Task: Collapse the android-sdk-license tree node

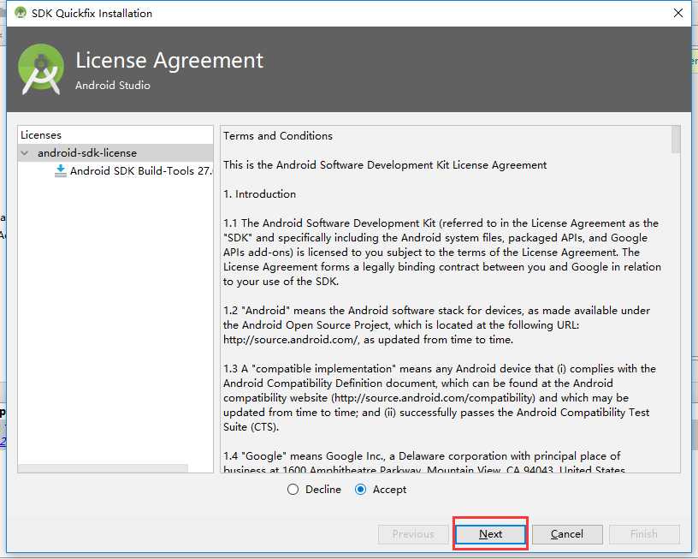Action: coord(25,153)
